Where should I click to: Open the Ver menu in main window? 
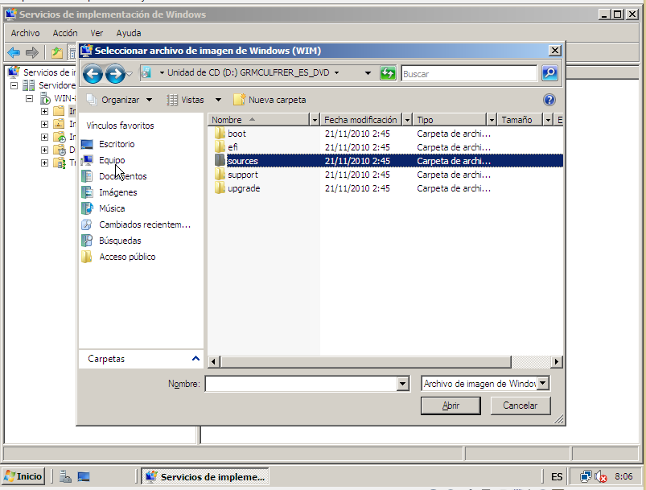97,33
